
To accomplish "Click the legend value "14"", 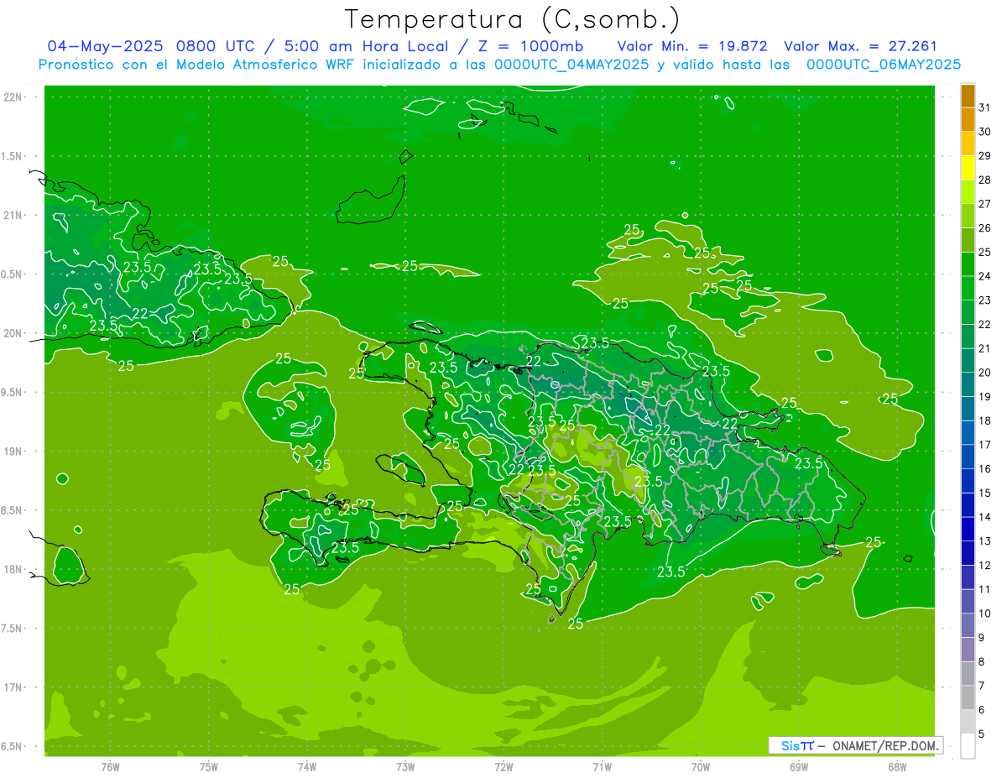I will click(x=984, y=517).
